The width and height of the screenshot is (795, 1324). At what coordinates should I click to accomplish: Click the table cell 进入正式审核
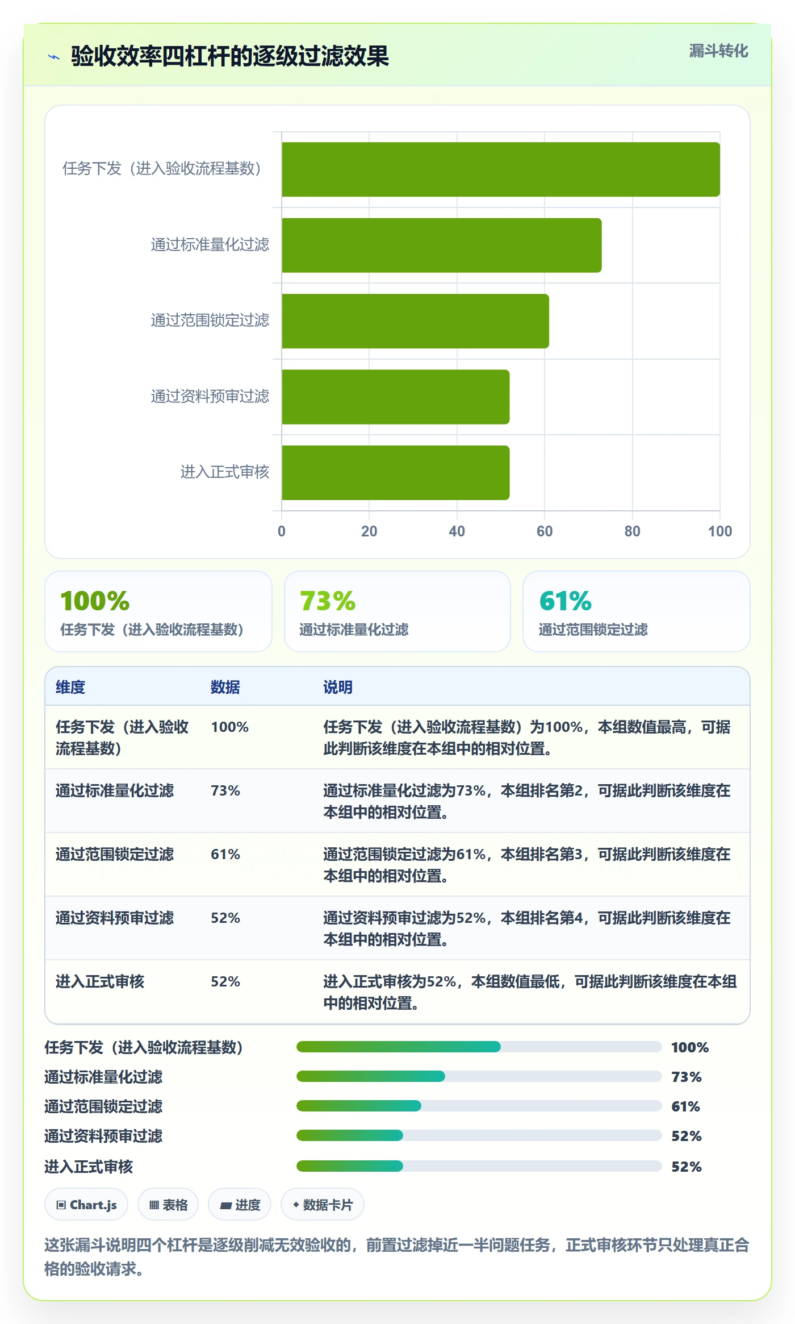tap(100, 981)
